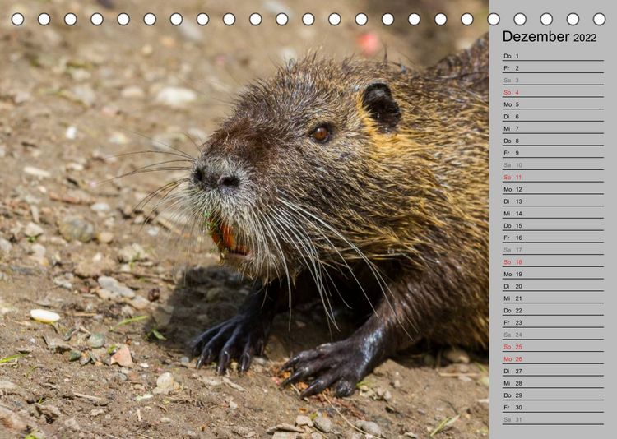Select the 'Mi 21' calendar row
The image size is (617, 439).
(553, 298)
